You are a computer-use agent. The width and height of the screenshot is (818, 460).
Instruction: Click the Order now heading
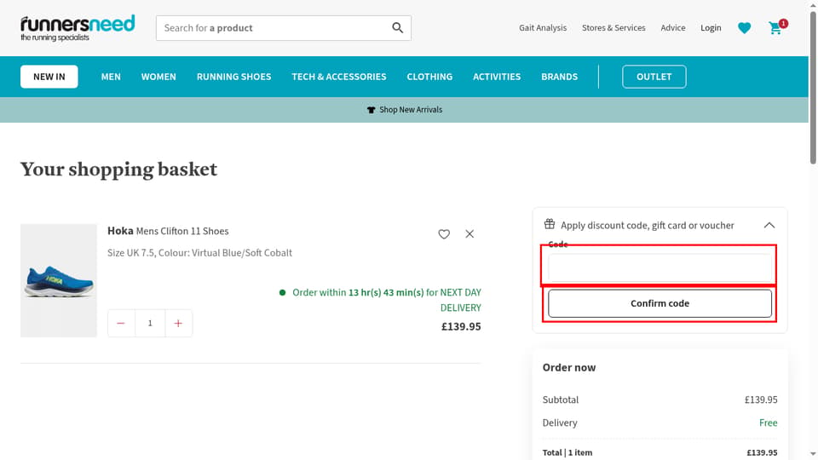click(569, 368)
